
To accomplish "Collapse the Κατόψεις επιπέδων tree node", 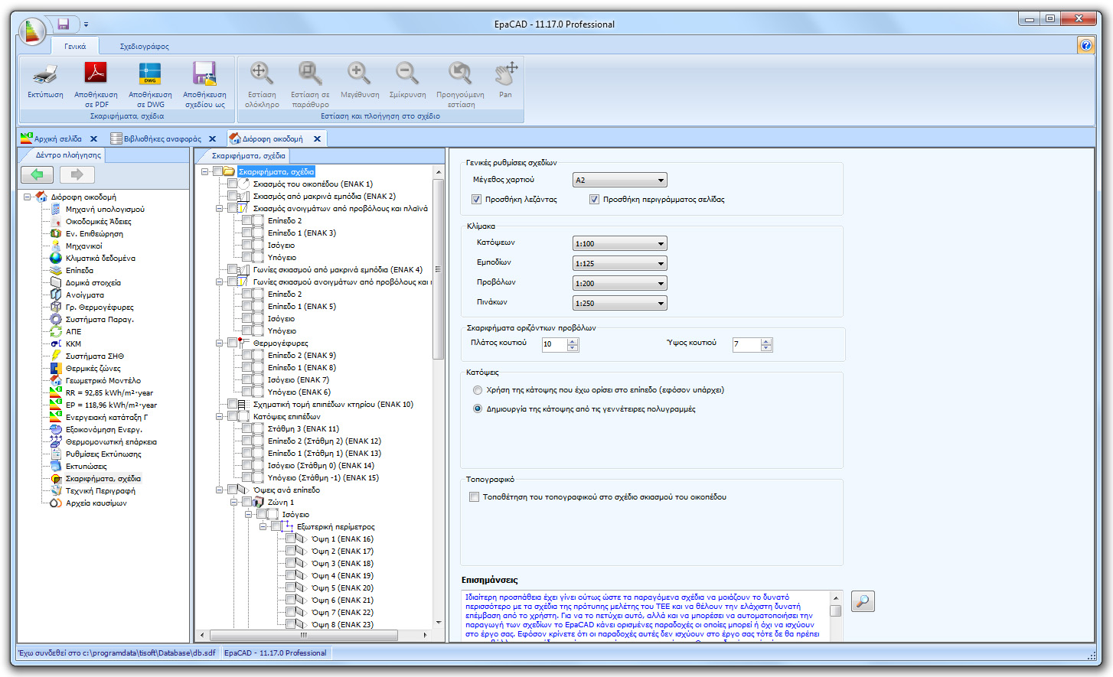I will click(x=220, y=417).
